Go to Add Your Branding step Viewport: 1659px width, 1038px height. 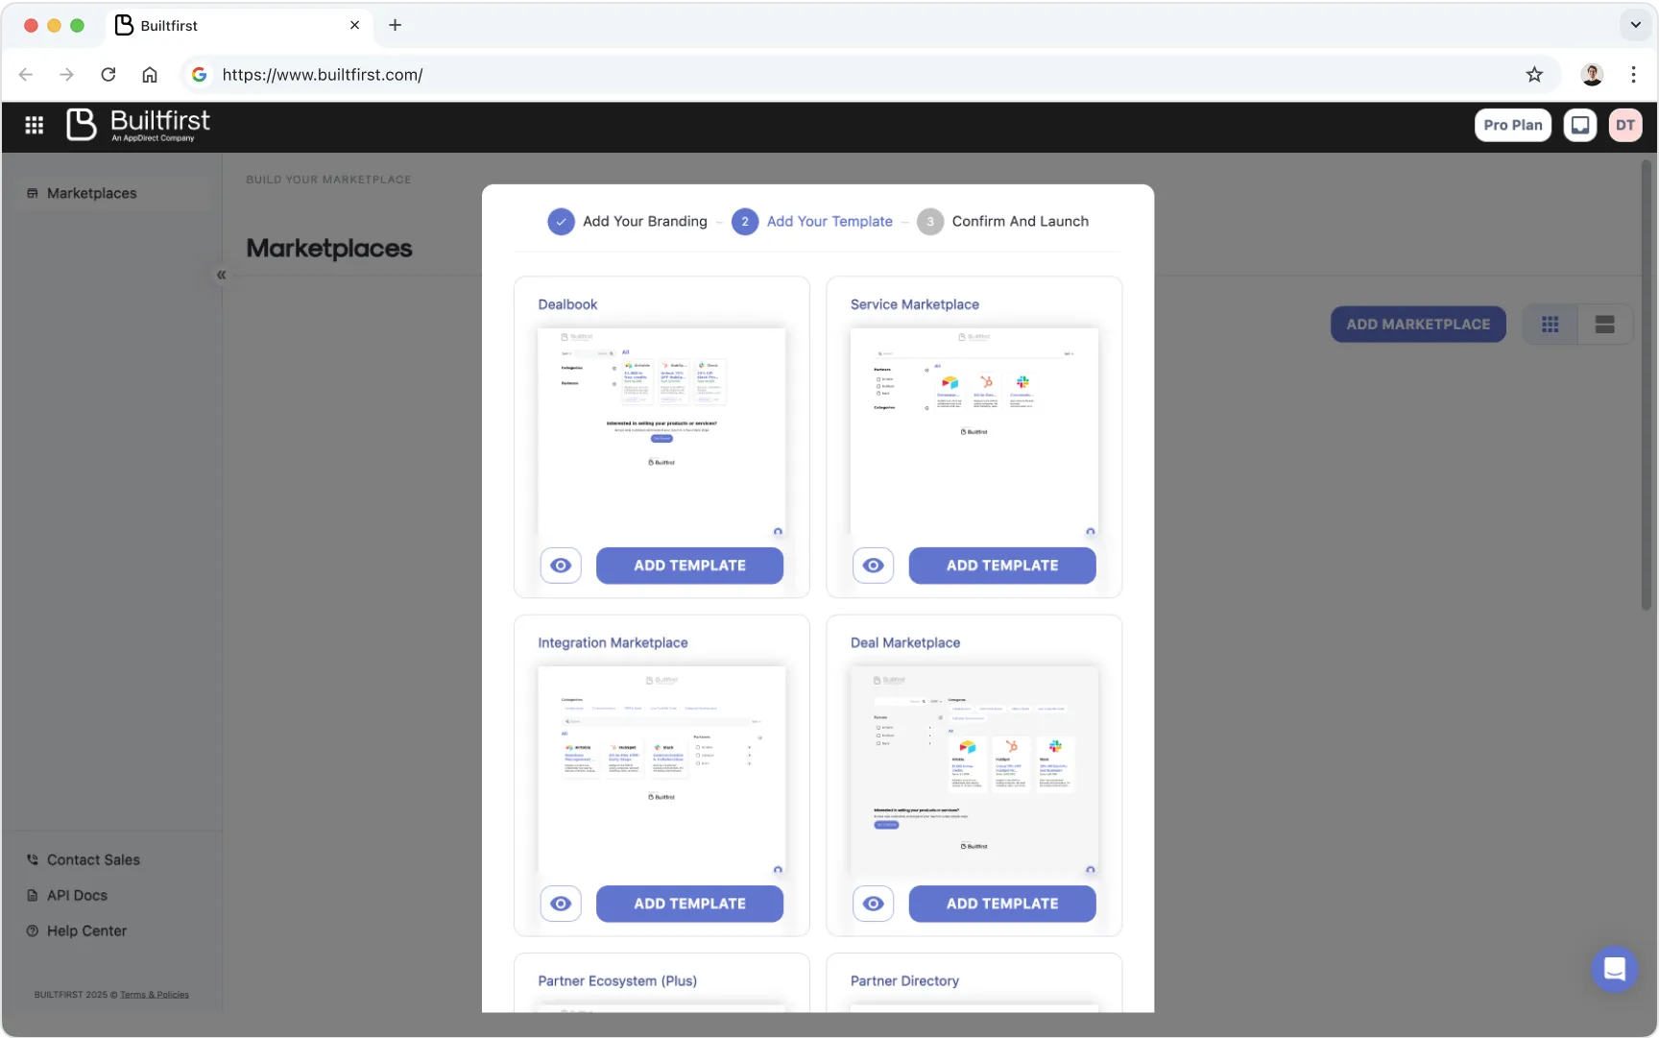point(627,222)
